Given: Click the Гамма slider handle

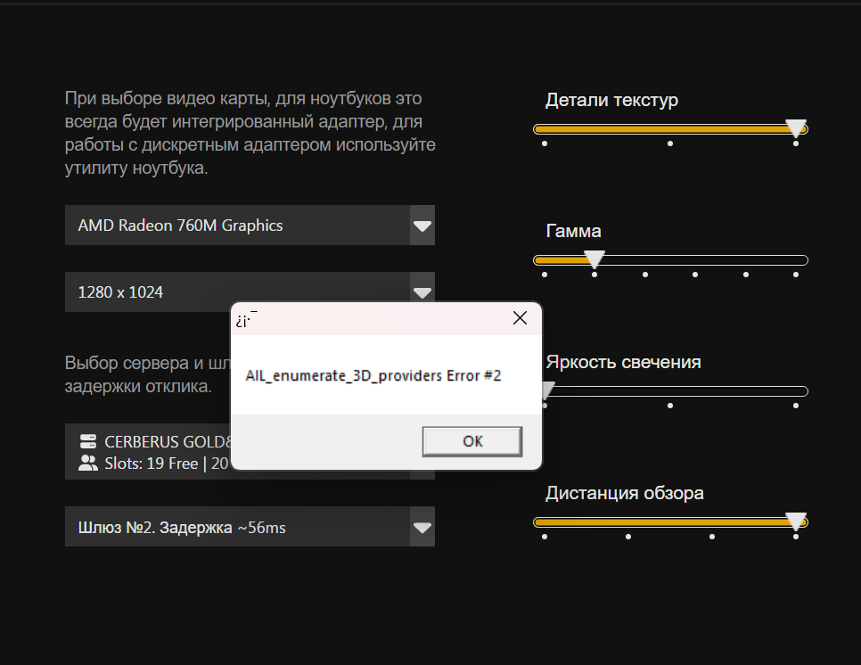Looking at the screenshot, I should pos(594,259).
